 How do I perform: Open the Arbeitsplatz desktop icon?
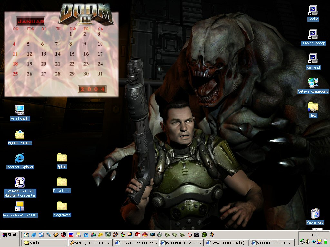tap(20, 110)
